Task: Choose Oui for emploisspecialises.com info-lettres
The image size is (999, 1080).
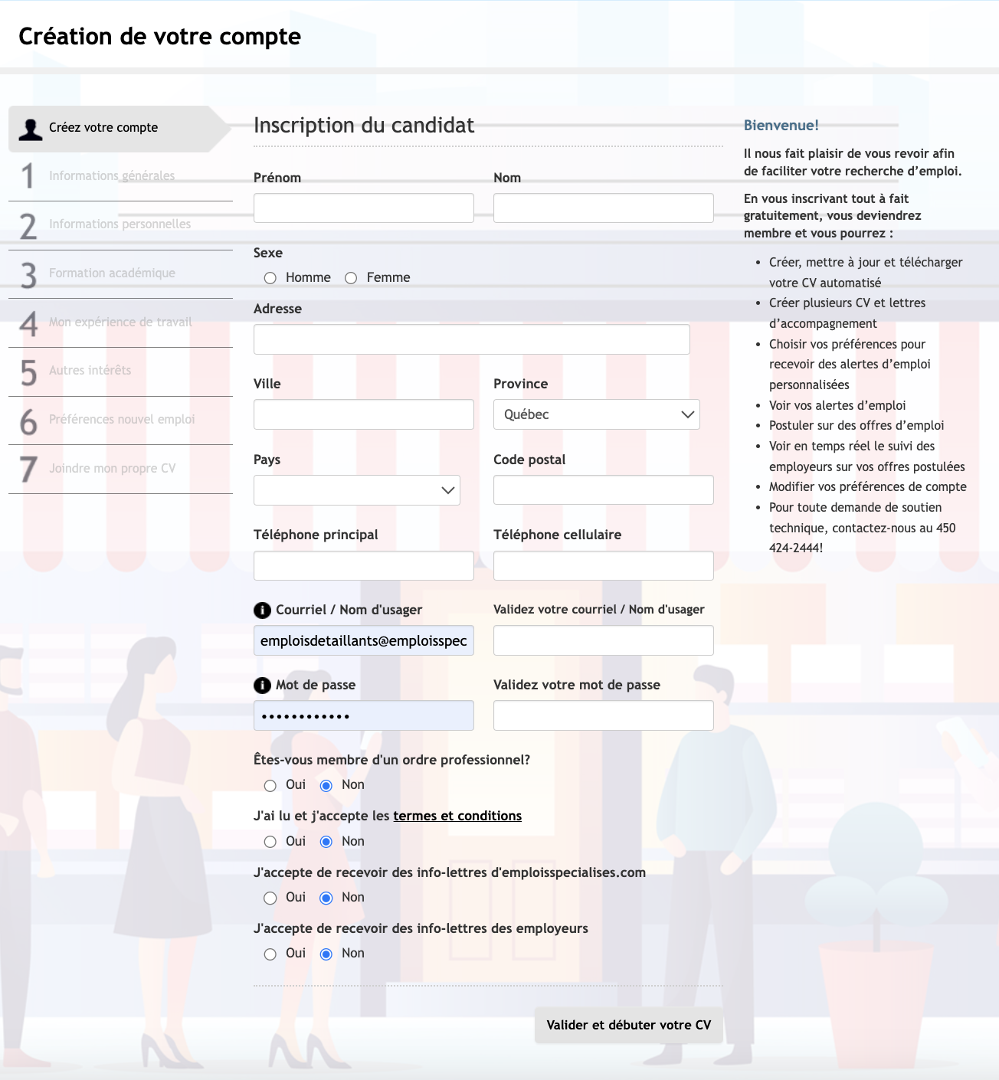Action: [270, 898]
